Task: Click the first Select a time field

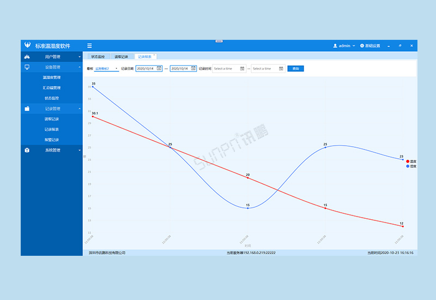Action: pyautogui.click(x=229, y=69)
